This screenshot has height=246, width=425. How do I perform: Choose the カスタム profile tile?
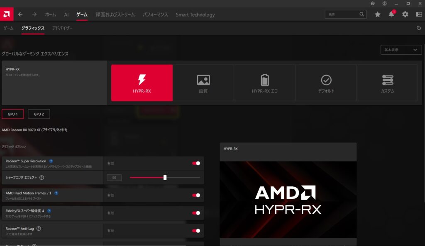point(387,83)
